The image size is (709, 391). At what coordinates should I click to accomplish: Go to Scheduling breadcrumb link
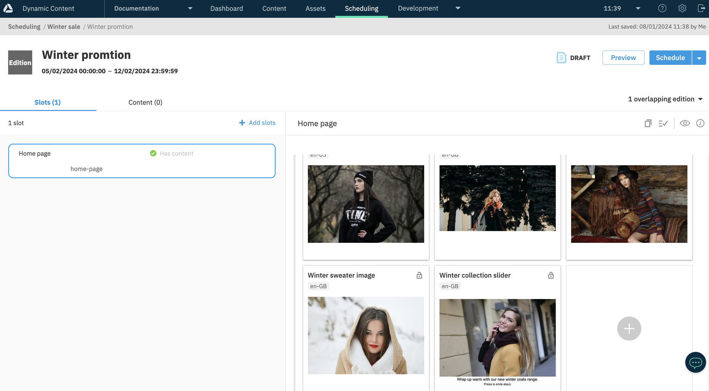point(24,27)
